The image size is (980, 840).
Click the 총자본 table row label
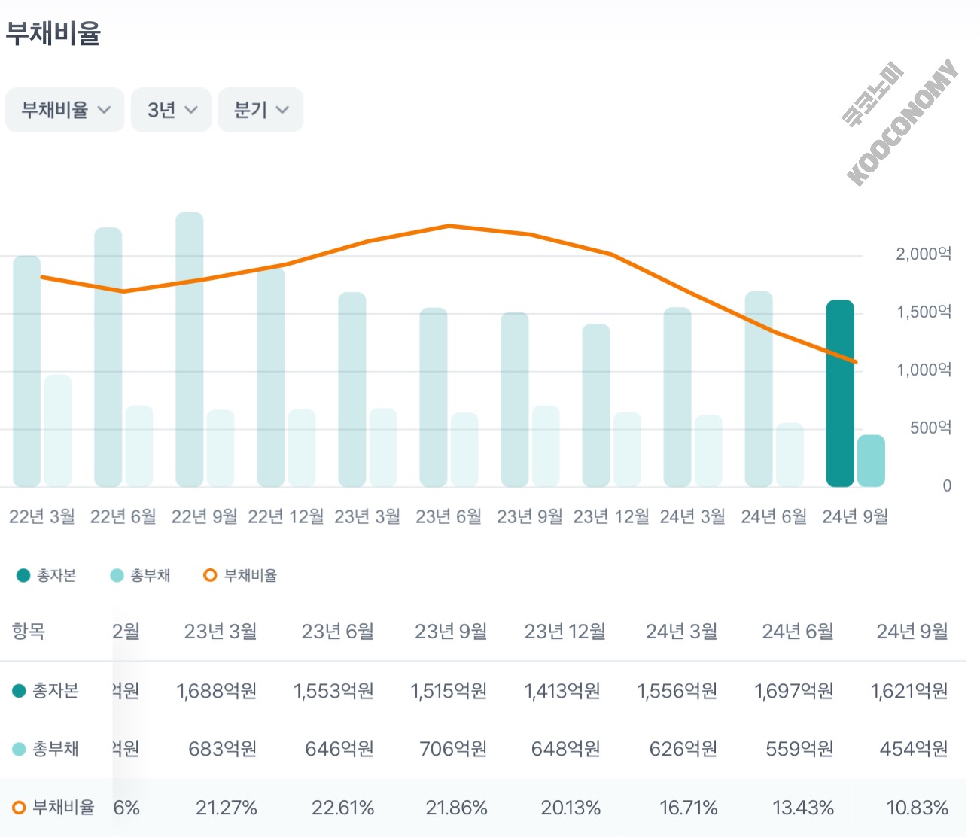click(46, 690)
